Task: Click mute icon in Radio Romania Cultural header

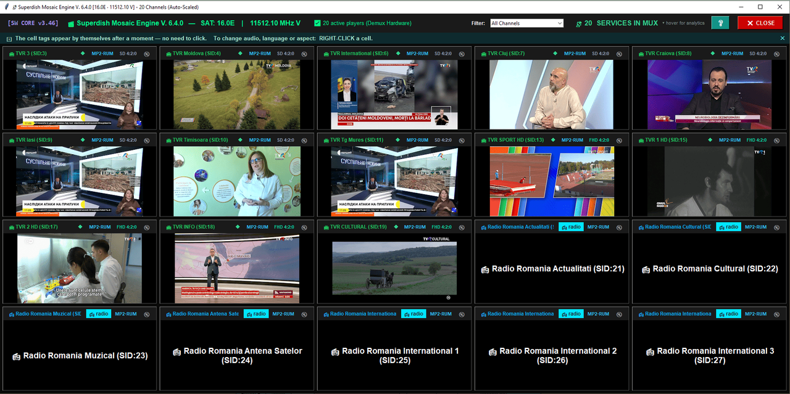Action: coord(777,227)
